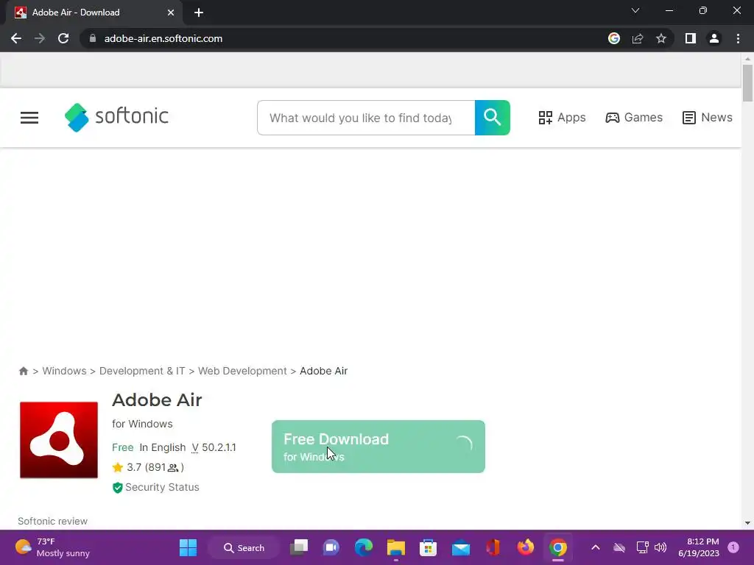Open the Chrome profile icon
The image size is (754, 565).
(714, 38)
